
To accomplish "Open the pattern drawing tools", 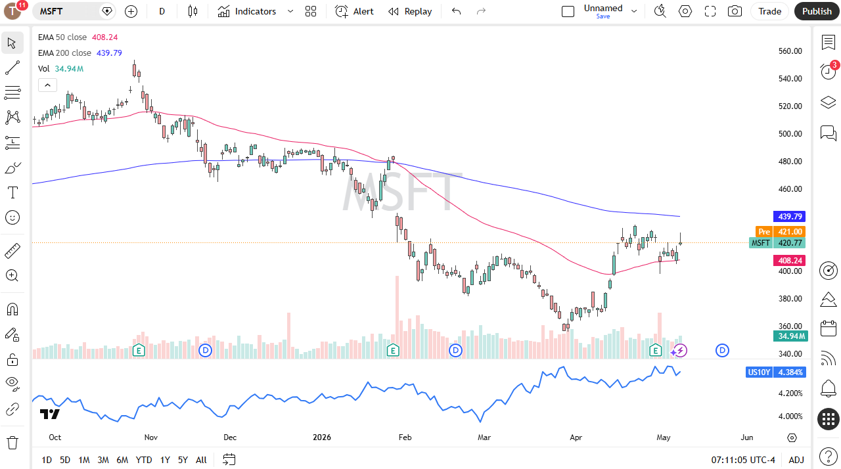I will (12, 118).
